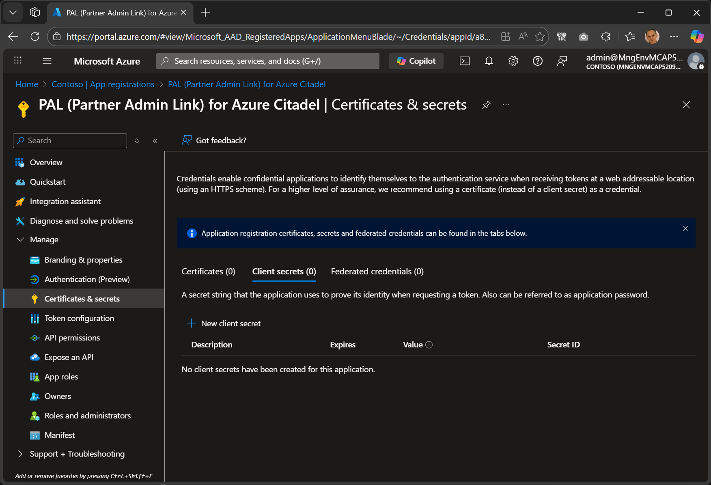Select Token configuration in the sidebar
711x485 pixels.
click(x=79, y=318)
